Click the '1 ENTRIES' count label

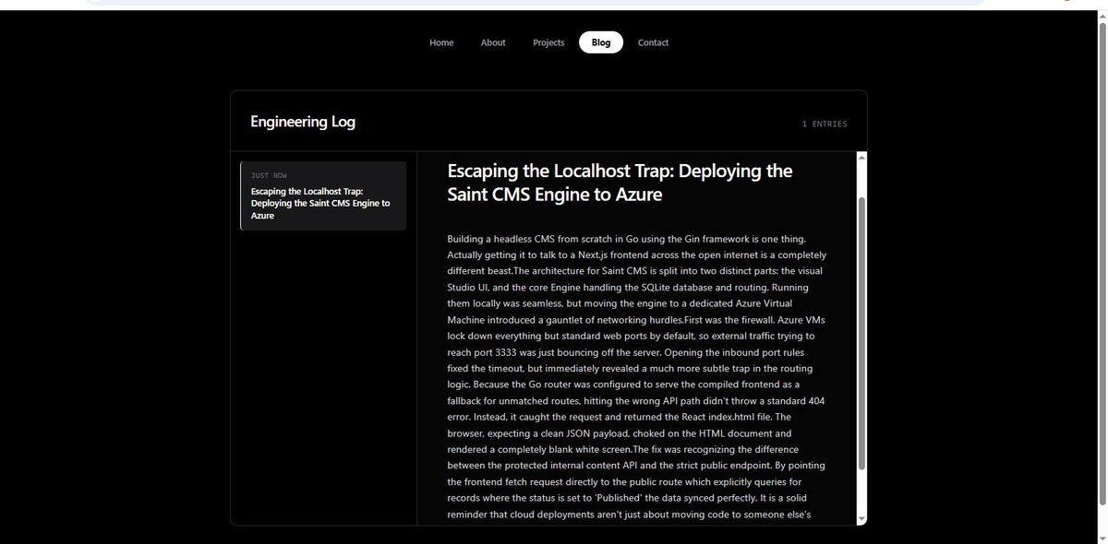824,124
